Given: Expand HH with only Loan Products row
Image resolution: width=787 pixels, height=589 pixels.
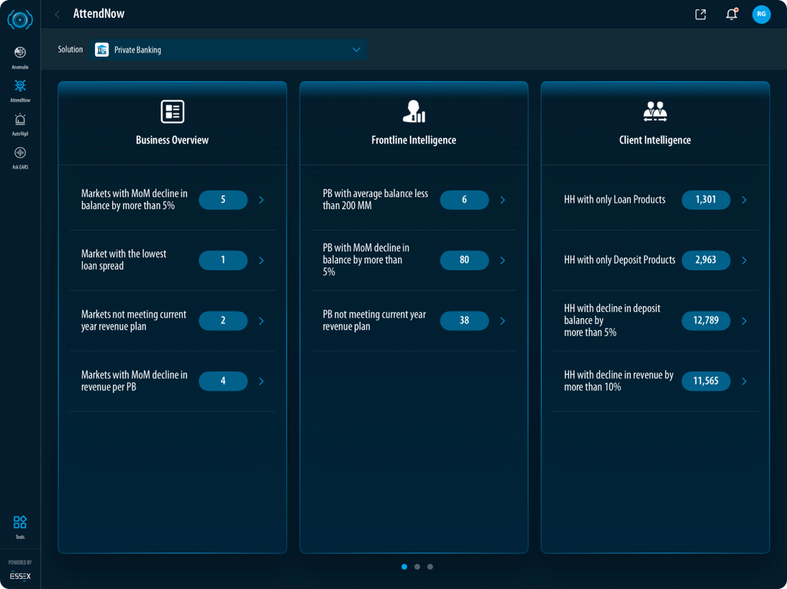Looking at the screenshot, I should [744, 200].
